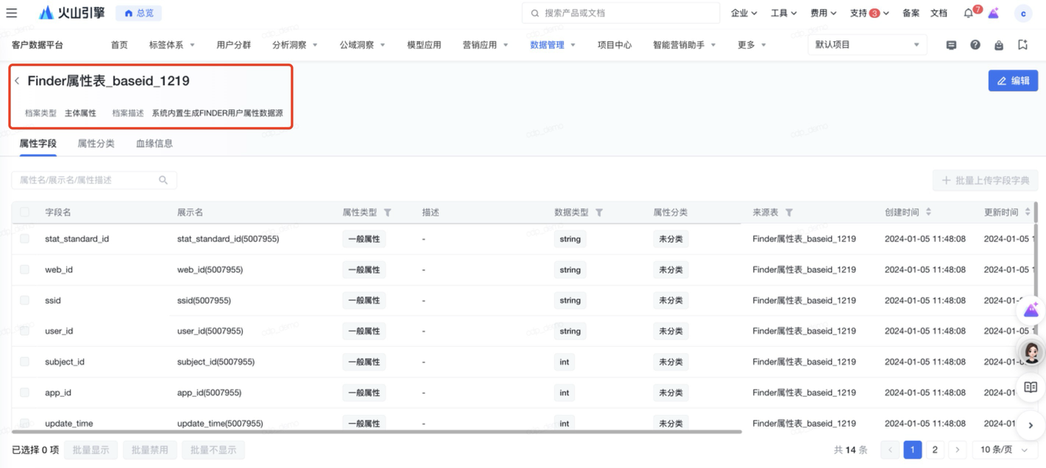Switch to the 血缘信息 tab
This screenshot has width=1046, height=468.
coord(154,144)
